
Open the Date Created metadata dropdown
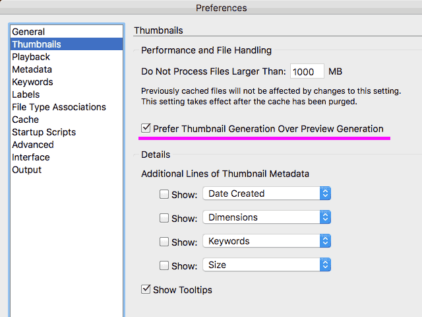click(x=266, y=194)
